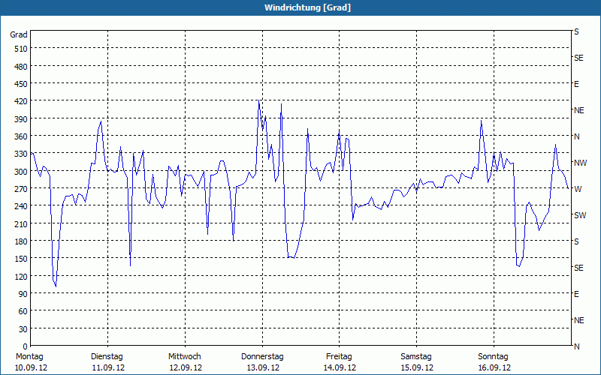Select the 'Donnerstag' day label
601x375 pixels.
tap(262, 357)
